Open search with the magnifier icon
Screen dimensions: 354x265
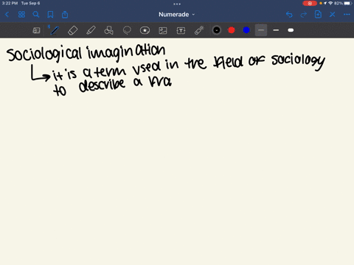[36, 15]
